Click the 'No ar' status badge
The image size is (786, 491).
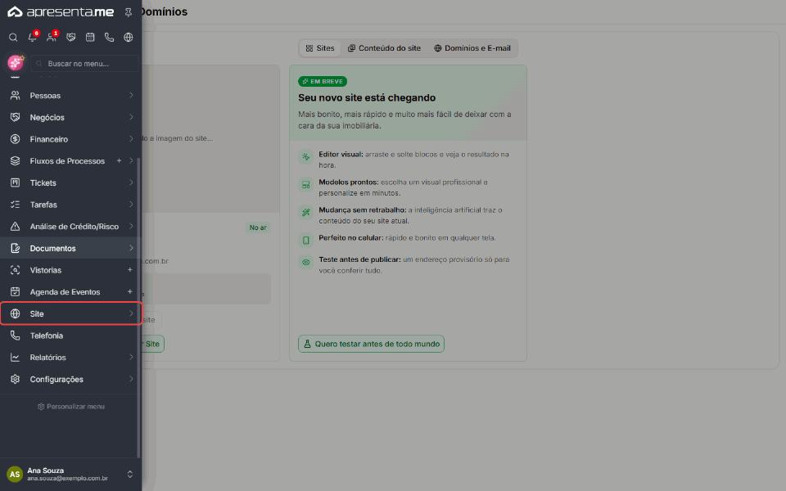coord(258,227)
